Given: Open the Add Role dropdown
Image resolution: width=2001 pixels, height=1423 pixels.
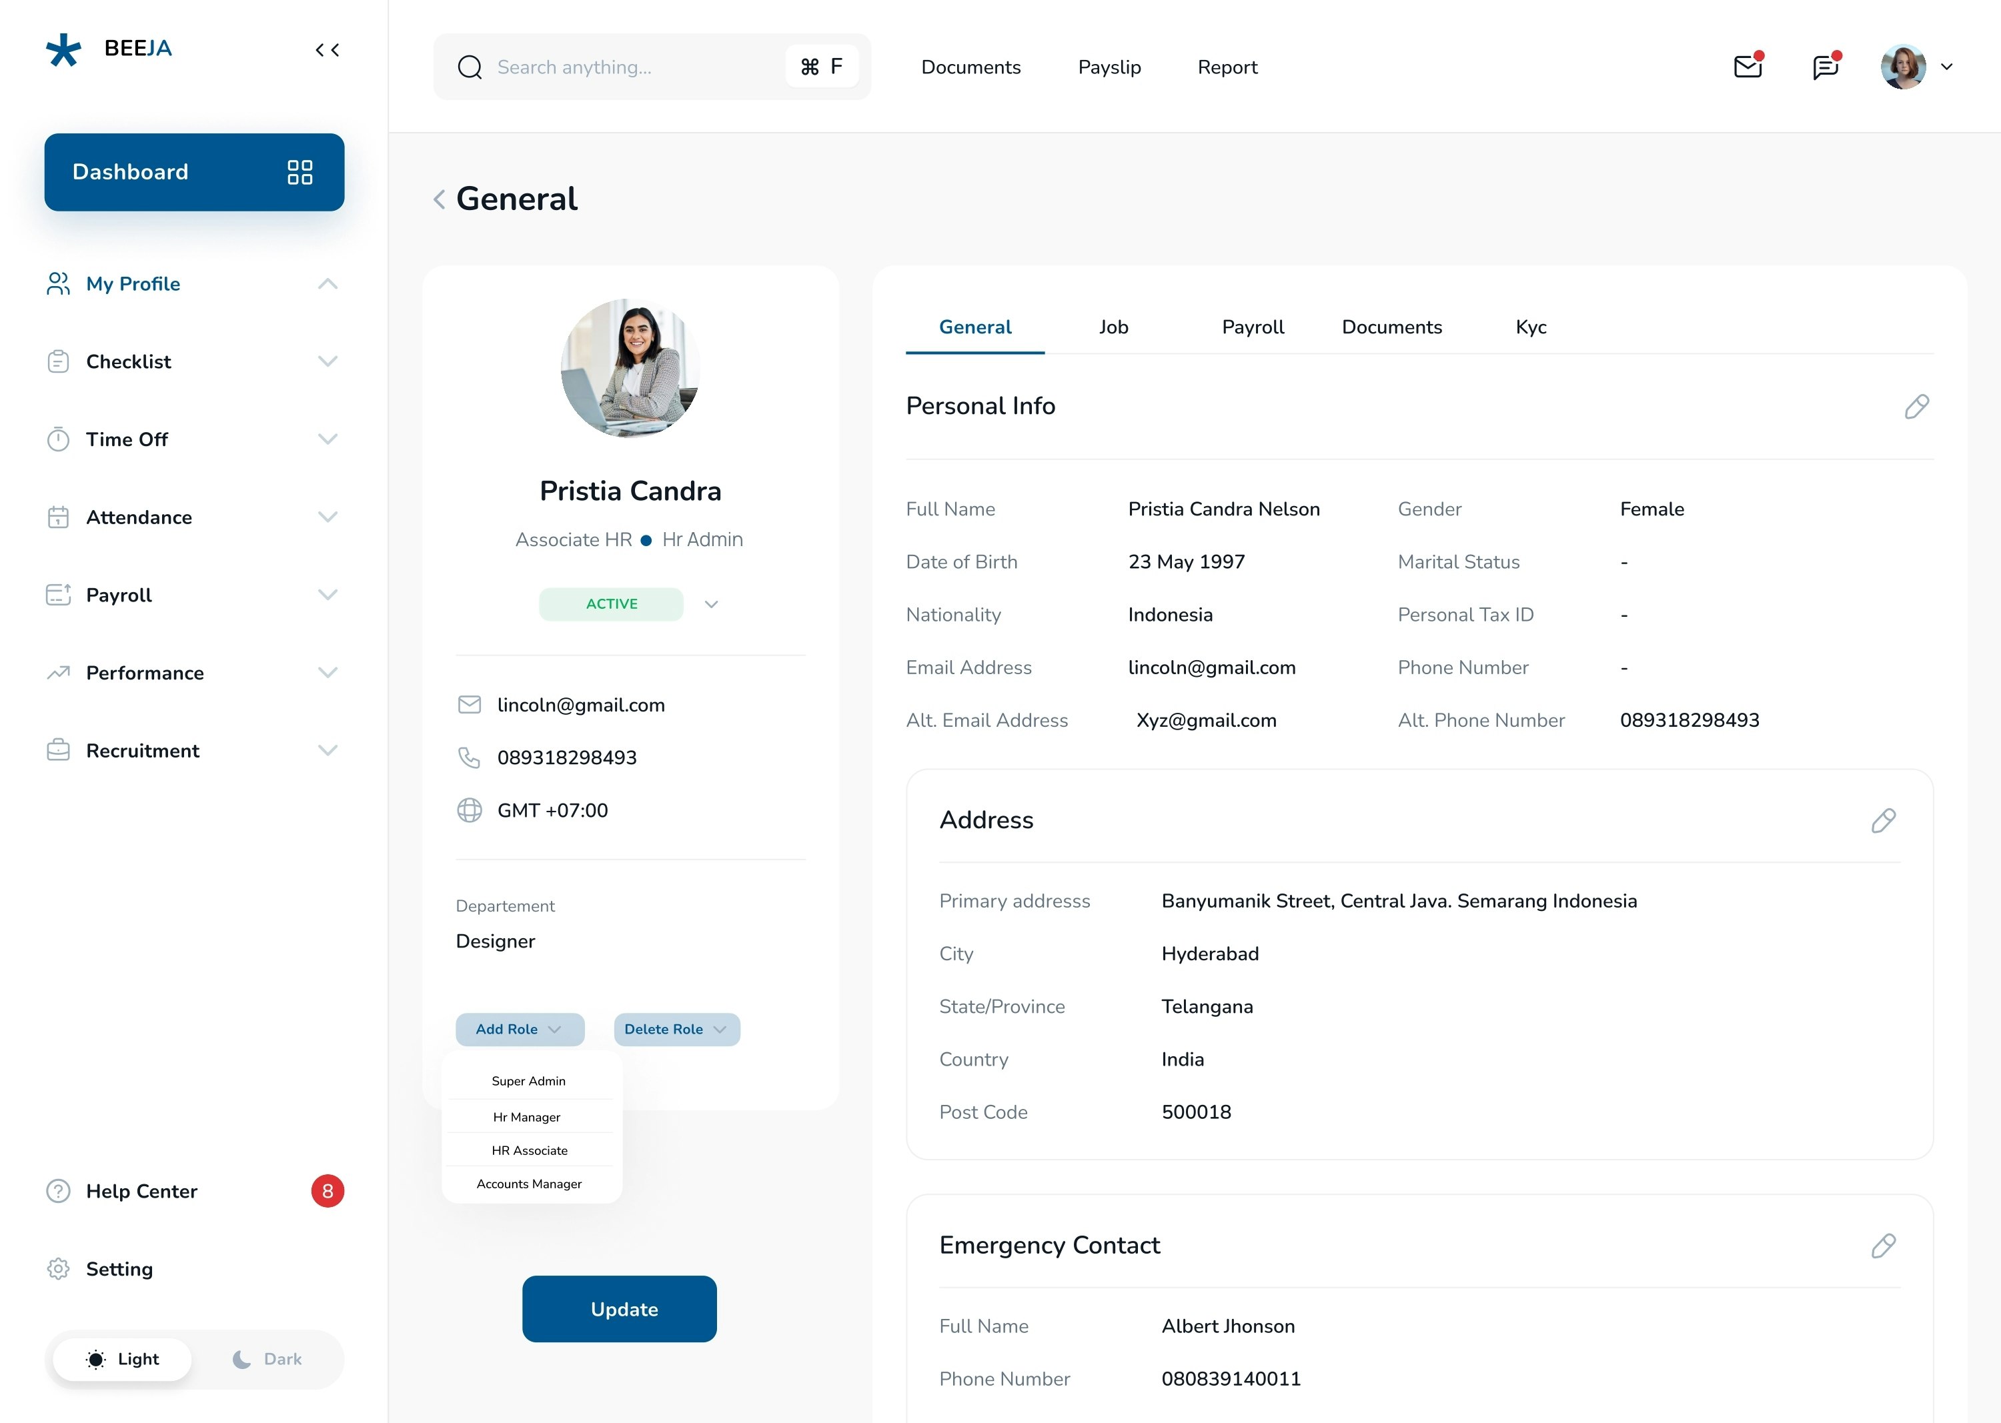Looking at the screenshot, I should (520, 1030).
